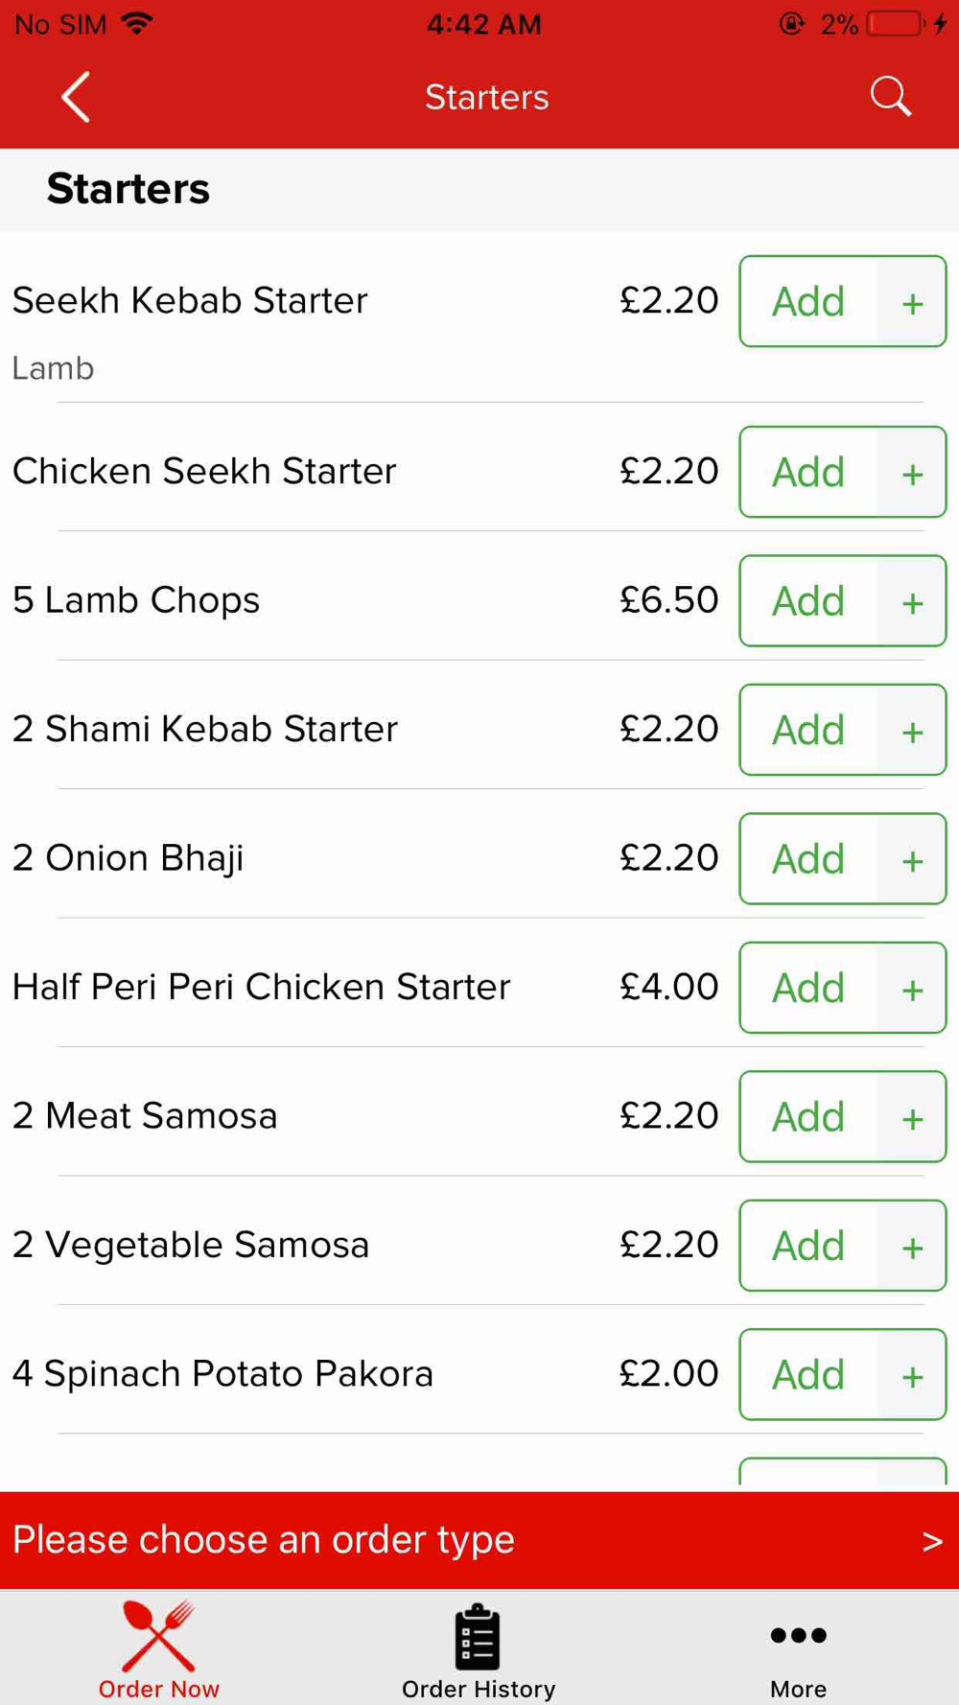Add Chicken Seekh Starter to order
Image resolution: width=959 pixels, height=1705 pixels.
click(808, 473)
